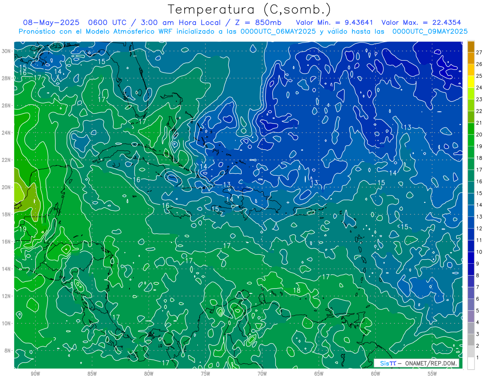Click the 20N latitude label
This screenshot has height=379, width=490.
coord(7,187)
